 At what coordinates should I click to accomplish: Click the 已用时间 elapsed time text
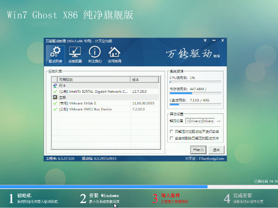click(266, 181)
